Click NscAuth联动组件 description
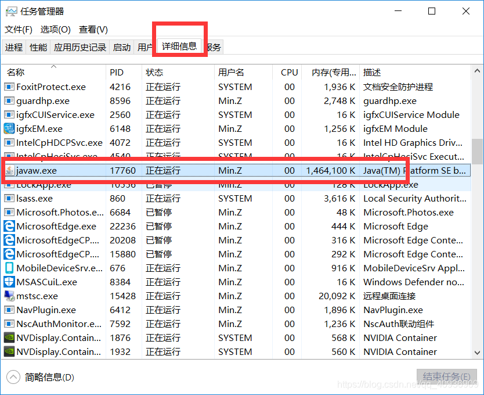 coord(399,324)
